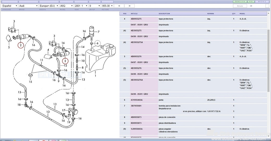Open the Language dropdown set to Español
Viewport: 271px width, 141px height.
click(9, 6)
